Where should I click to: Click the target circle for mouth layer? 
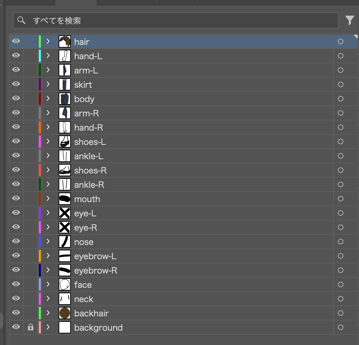click(340, 199)
